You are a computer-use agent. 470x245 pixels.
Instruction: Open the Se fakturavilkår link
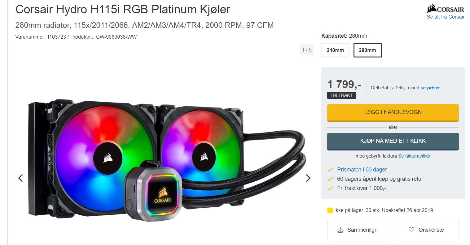tap(414, 156)
